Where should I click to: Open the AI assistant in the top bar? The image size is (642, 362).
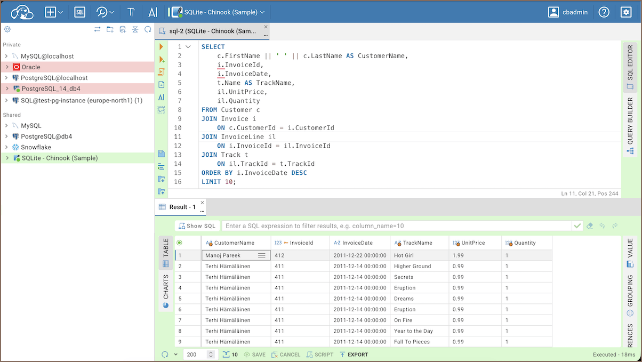point(153,12)
